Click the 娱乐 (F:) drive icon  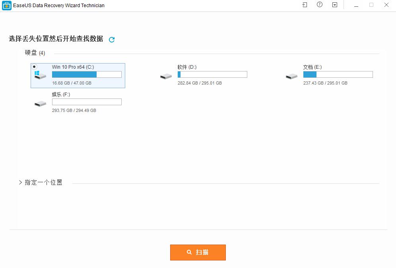tap(40, 104)
